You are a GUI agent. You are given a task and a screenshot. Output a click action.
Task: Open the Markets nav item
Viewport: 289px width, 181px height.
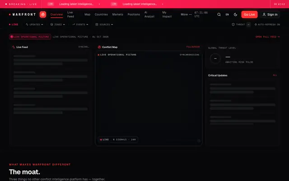pyautogui.click(x=117, y=14)
